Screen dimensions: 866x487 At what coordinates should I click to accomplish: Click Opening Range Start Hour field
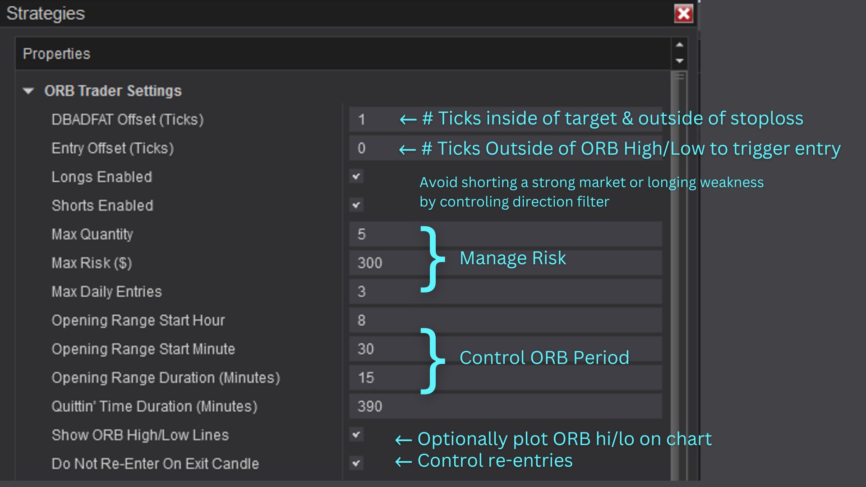tap(383, 320)
